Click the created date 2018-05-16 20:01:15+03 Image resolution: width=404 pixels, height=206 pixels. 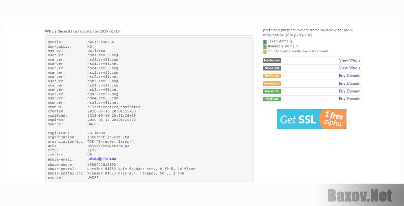tap(112, 111)
